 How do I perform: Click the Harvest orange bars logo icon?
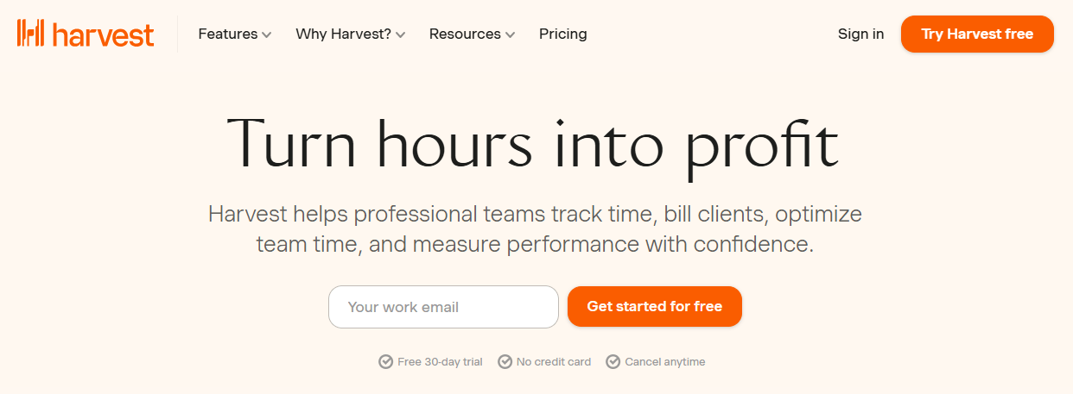pos(31,34)
